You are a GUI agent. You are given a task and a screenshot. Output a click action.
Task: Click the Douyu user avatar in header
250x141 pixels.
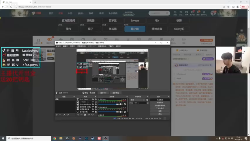click(x=213, y=13)
